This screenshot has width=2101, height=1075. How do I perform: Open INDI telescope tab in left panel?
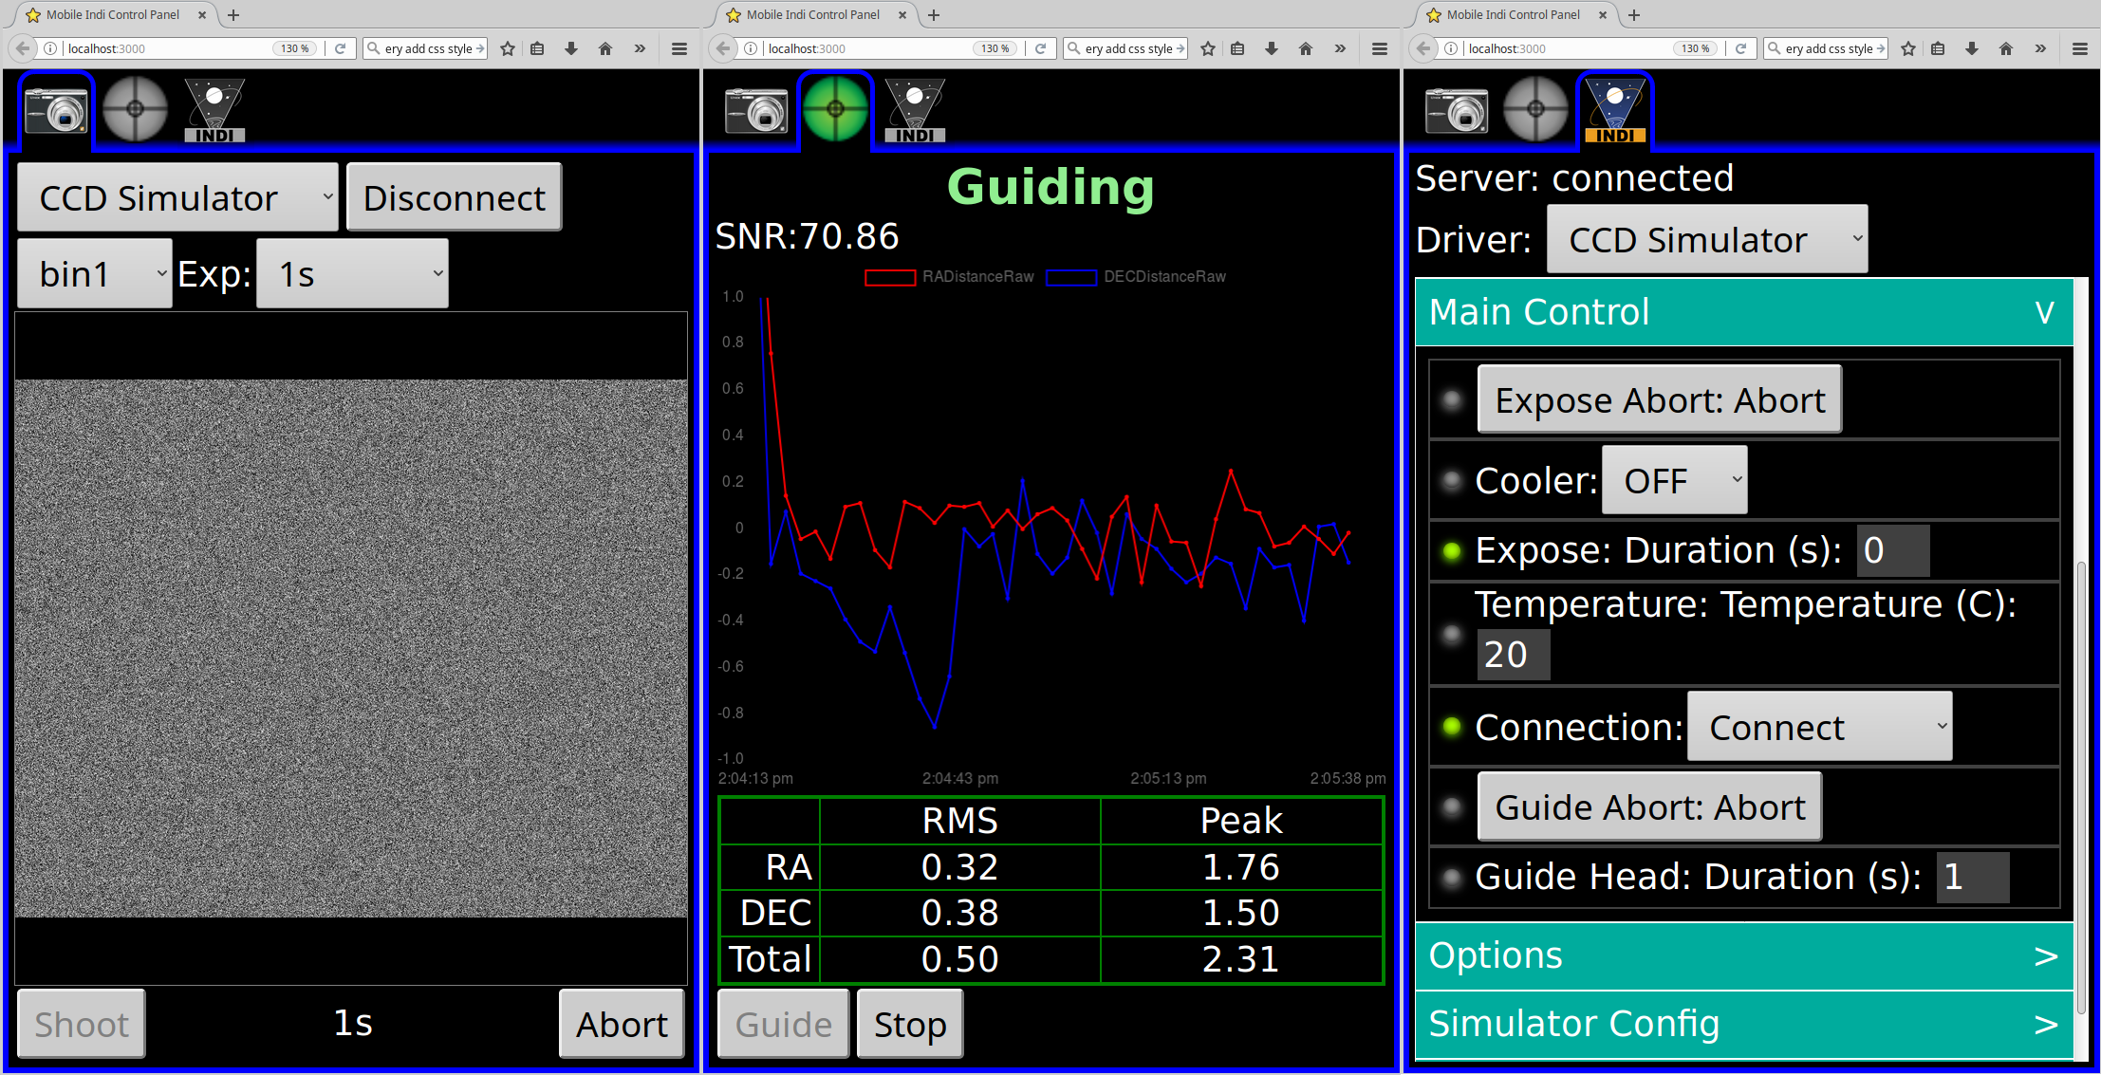214,110
